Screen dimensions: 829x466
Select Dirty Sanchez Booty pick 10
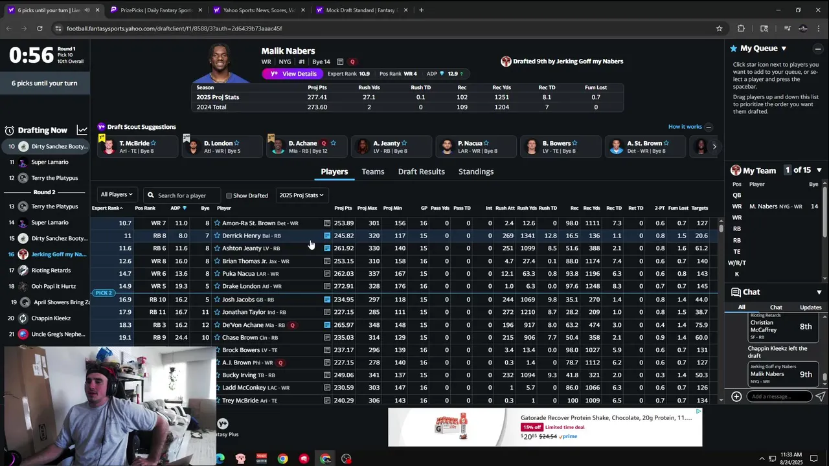(45, 146)
